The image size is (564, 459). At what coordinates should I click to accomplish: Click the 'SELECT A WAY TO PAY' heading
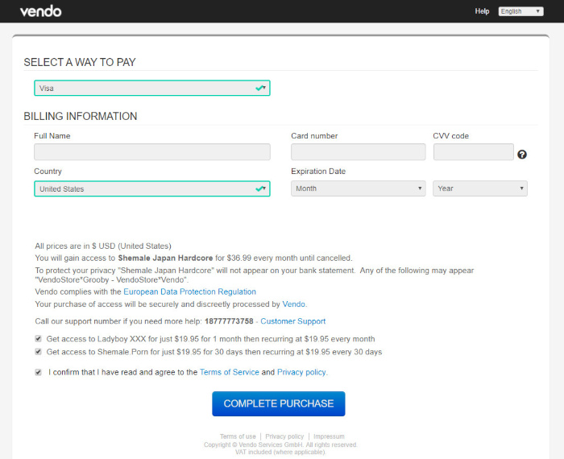point(80,62)
